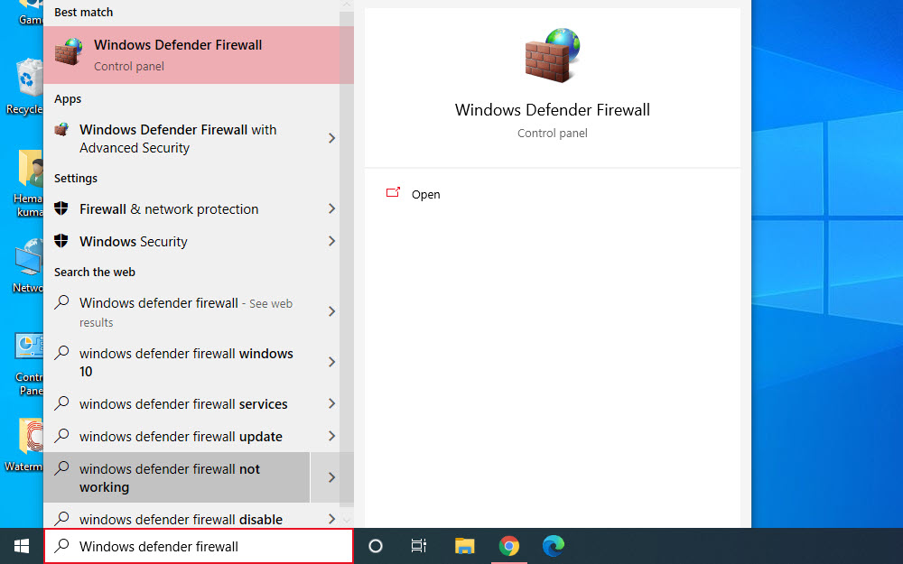Image resolution: width=903 pixels, height=564 pixels.
Task: Expand the windows defender firewall services suggestion
Action: (330, 403)
